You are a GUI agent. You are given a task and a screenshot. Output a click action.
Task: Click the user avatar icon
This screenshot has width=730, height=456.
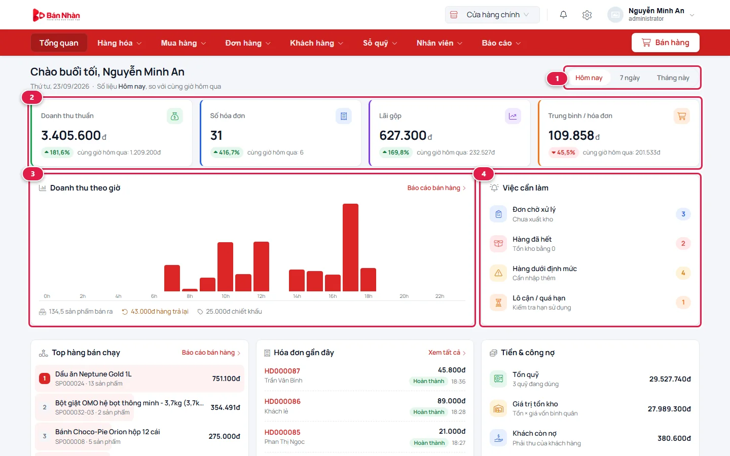coord(615,15)
